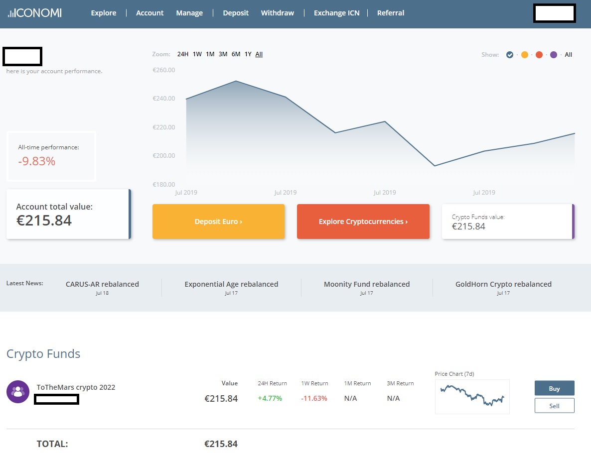Set chart zoom to 1W
This screenshot has width=591, height=453.
[197, 54]
